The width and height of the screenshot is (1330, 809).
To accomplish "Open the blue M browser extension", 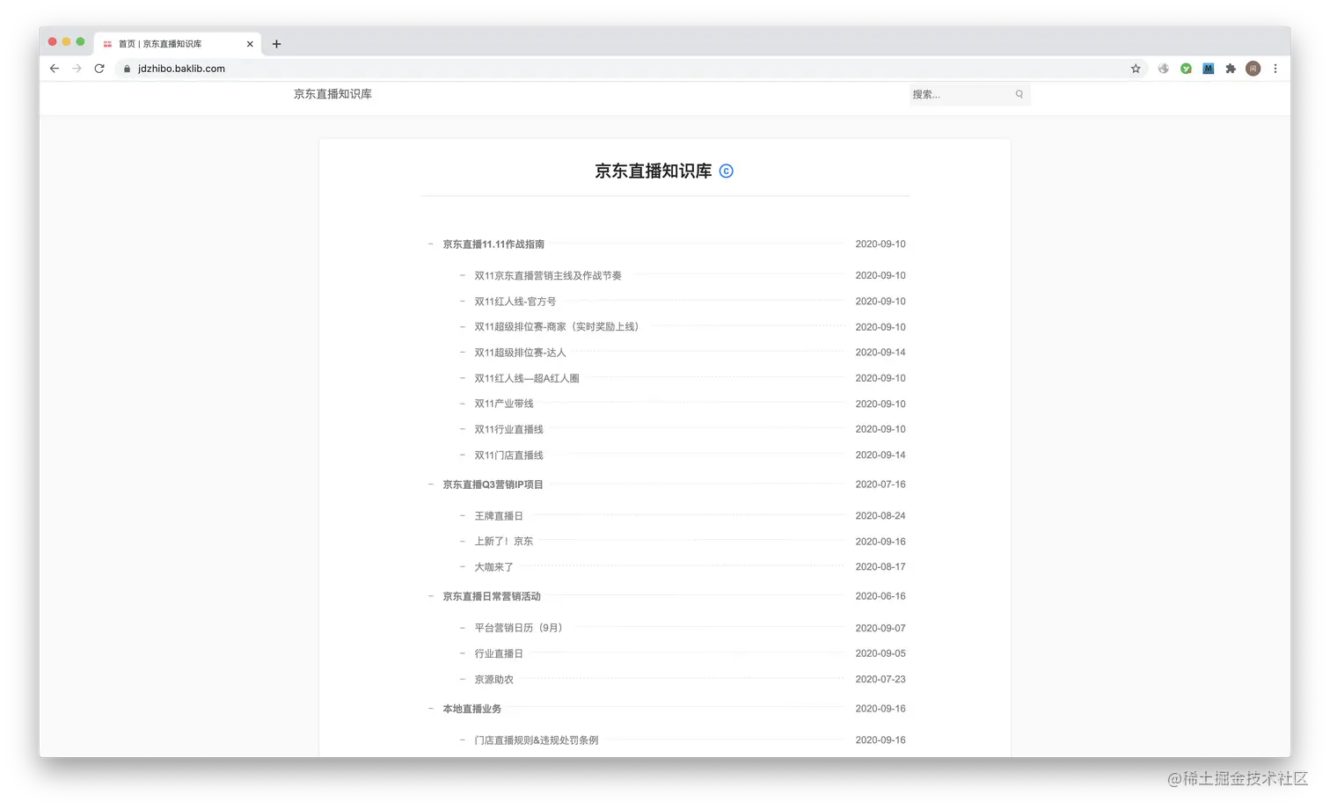I will coord(1209,69).
